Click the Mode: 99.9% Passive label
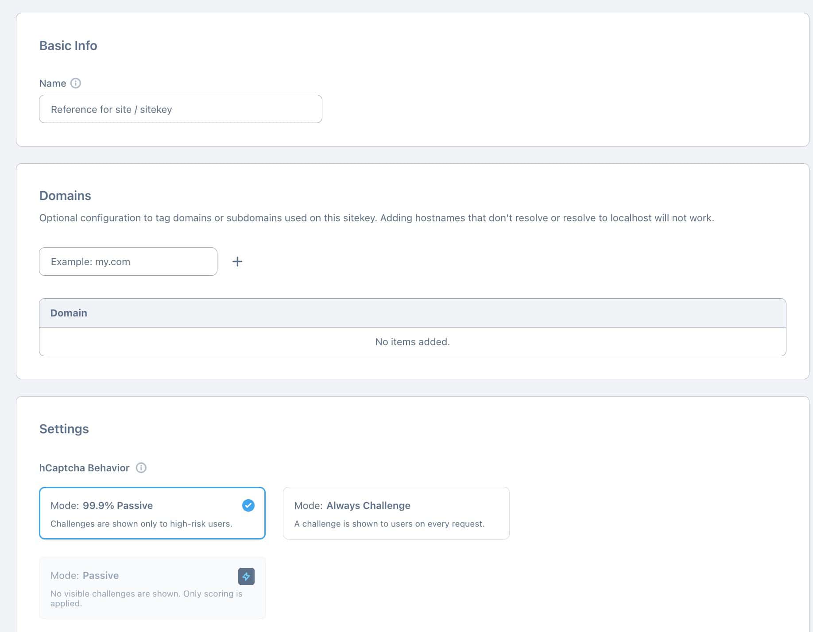Viewport: 813px width, 632px height. (101, 505)
